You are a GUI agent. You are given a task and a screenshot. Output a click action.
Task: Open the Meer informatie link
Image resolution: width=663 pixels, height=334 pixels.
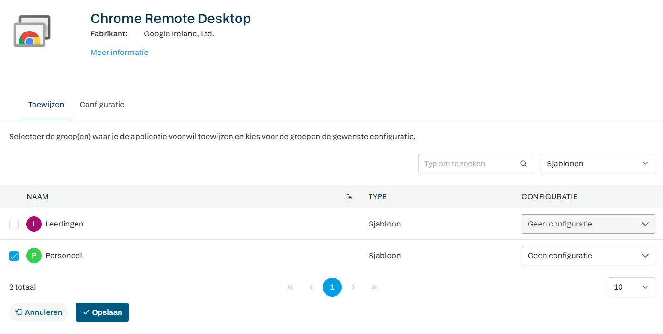pos(120,53)
